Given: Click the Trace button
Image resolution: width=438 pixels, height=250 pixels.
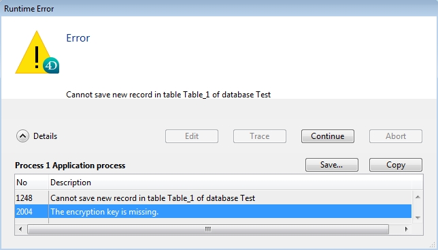Looking at the screenshot, I should pyautogui.click(x=260, y=136).
